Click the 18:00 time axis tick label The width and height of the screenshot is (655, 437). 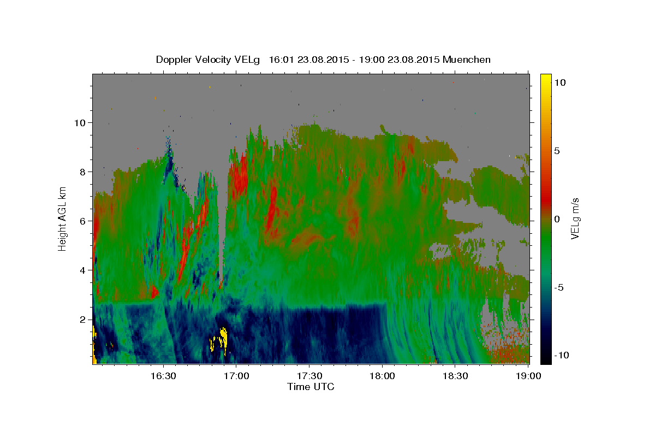382,376
